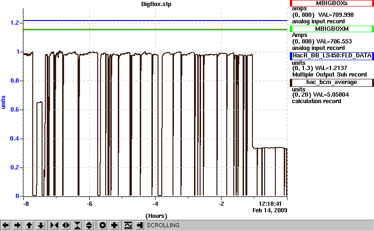
Task: Click the blue horizontal FLD_DATA trace line
Action: [x=155, y=21]
